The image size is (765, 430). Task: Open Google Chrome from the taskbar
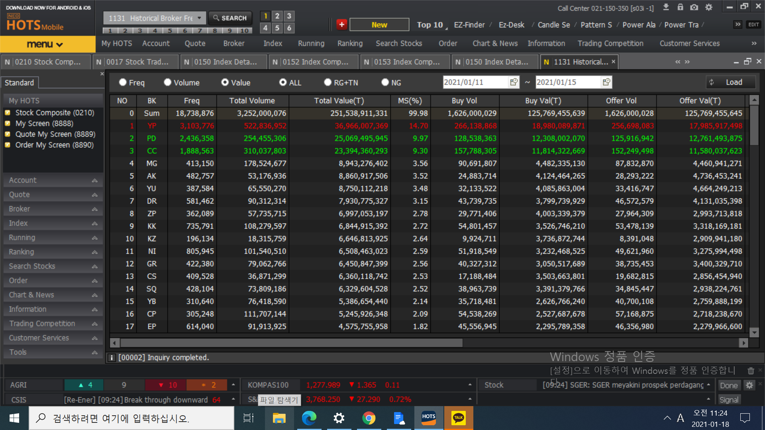[x=369, y=418]
